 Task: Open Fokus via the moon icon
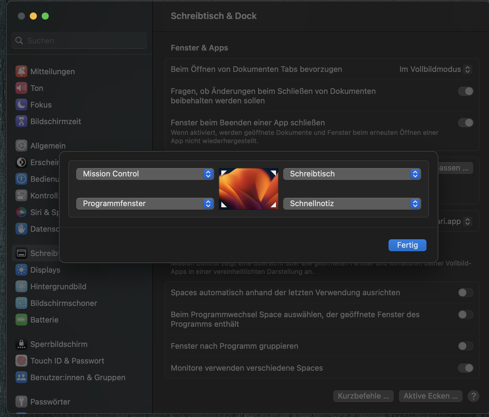click(x=21, y=105)
